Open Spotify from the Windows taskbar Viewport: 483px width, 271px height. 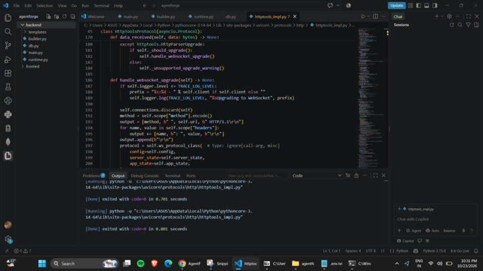click(140, 263)
